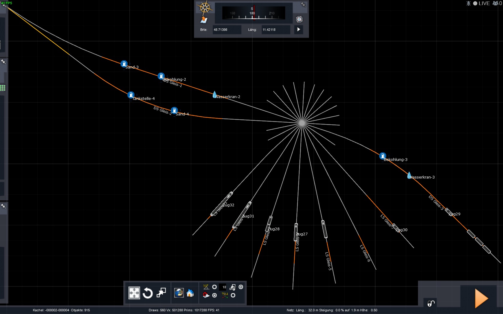Screen dimensions: 503x314
Task: Click the mouse unlock padlock icon
Action: coord(431,303)
